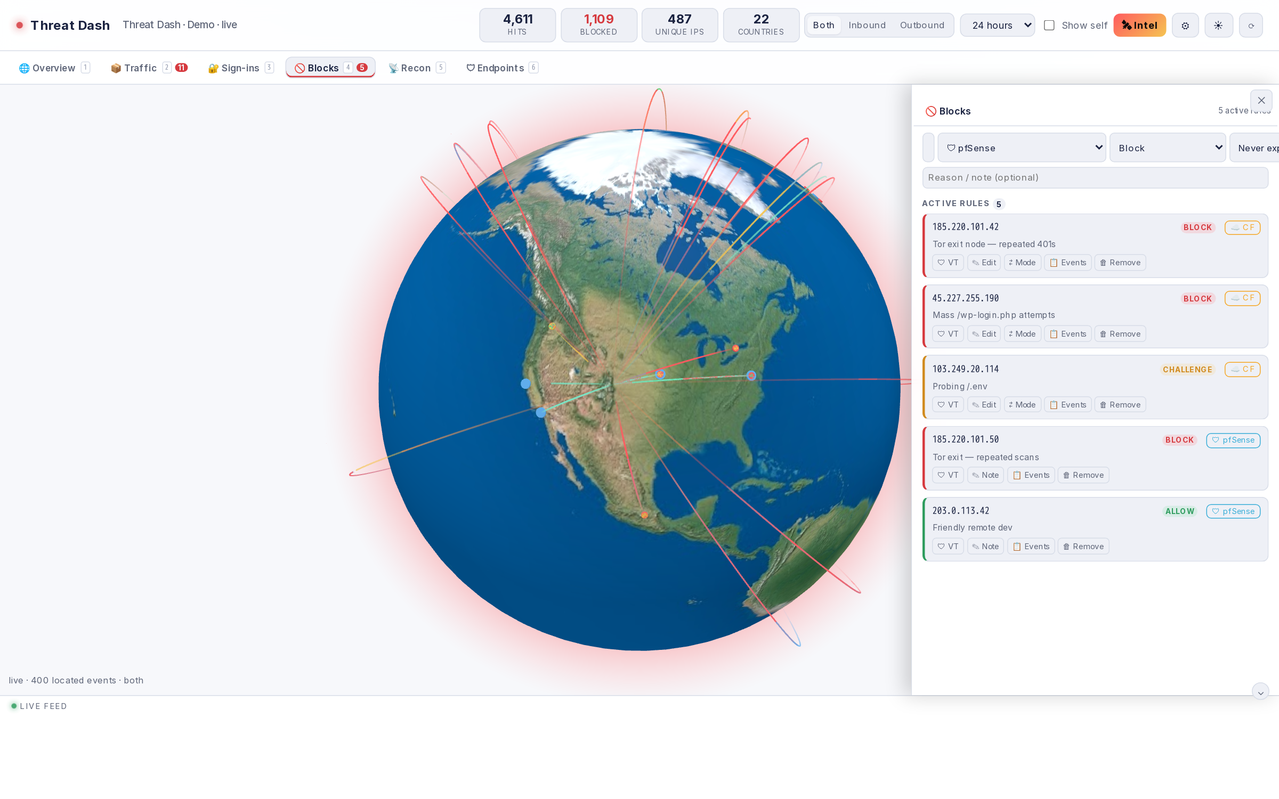Click the CHALLENGE label on 103.249.20.114
This screenshot has width=1279, height=799.
click(x=1187, y=370)
